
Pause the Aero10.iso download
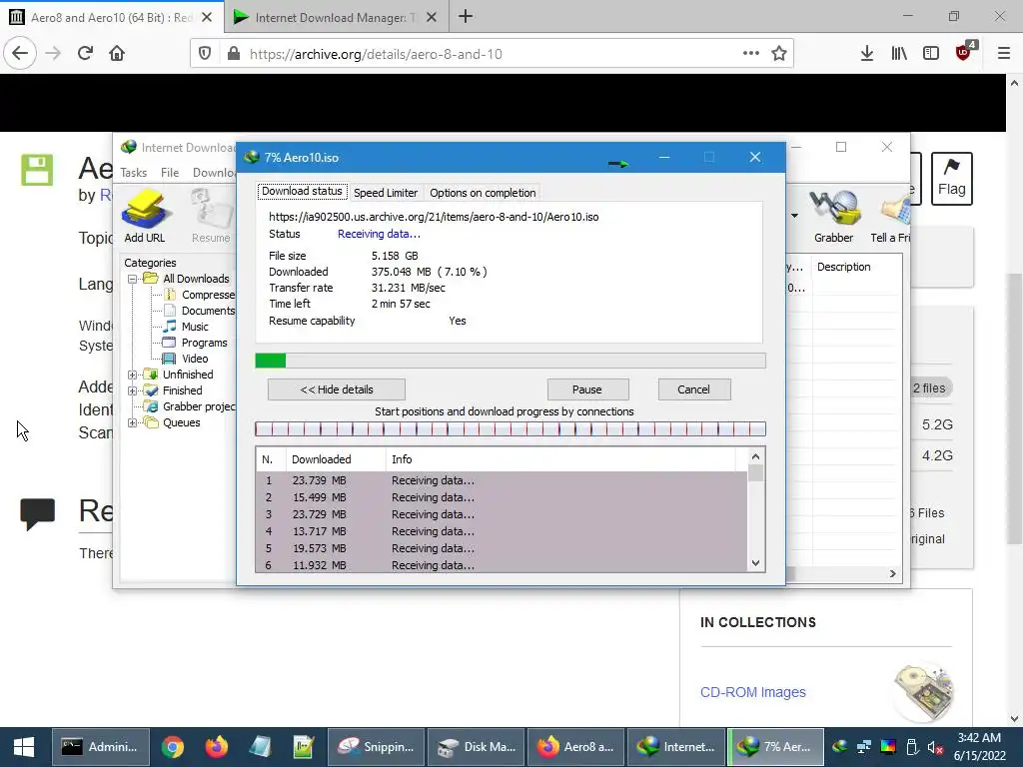pyautogui.click(x=587, y=389)
